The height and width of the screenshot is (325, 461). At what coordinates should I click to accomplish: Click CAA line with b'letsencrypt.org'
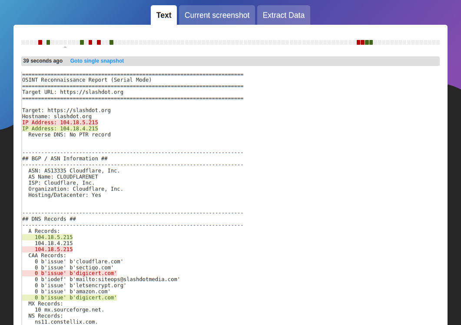[x=80, y=285]
